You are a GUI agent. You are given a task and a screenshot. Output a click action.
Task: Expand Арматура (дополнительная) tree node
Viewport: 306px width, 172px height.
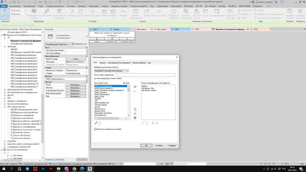point(5,89)
